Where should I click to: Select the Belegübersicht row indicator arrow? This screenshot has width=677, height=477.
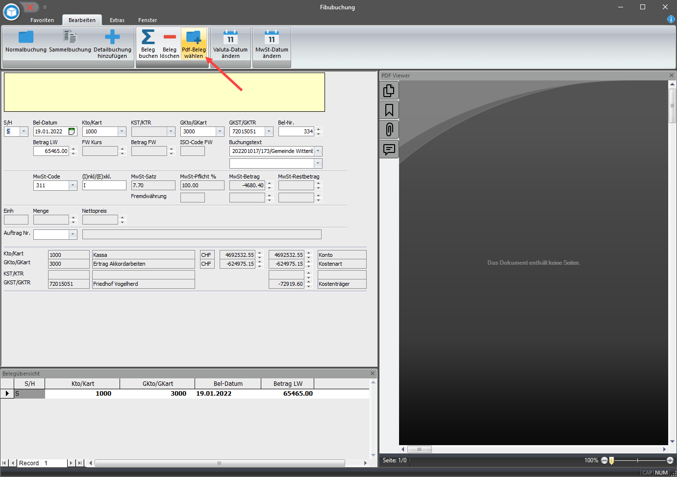pos(7,393)
